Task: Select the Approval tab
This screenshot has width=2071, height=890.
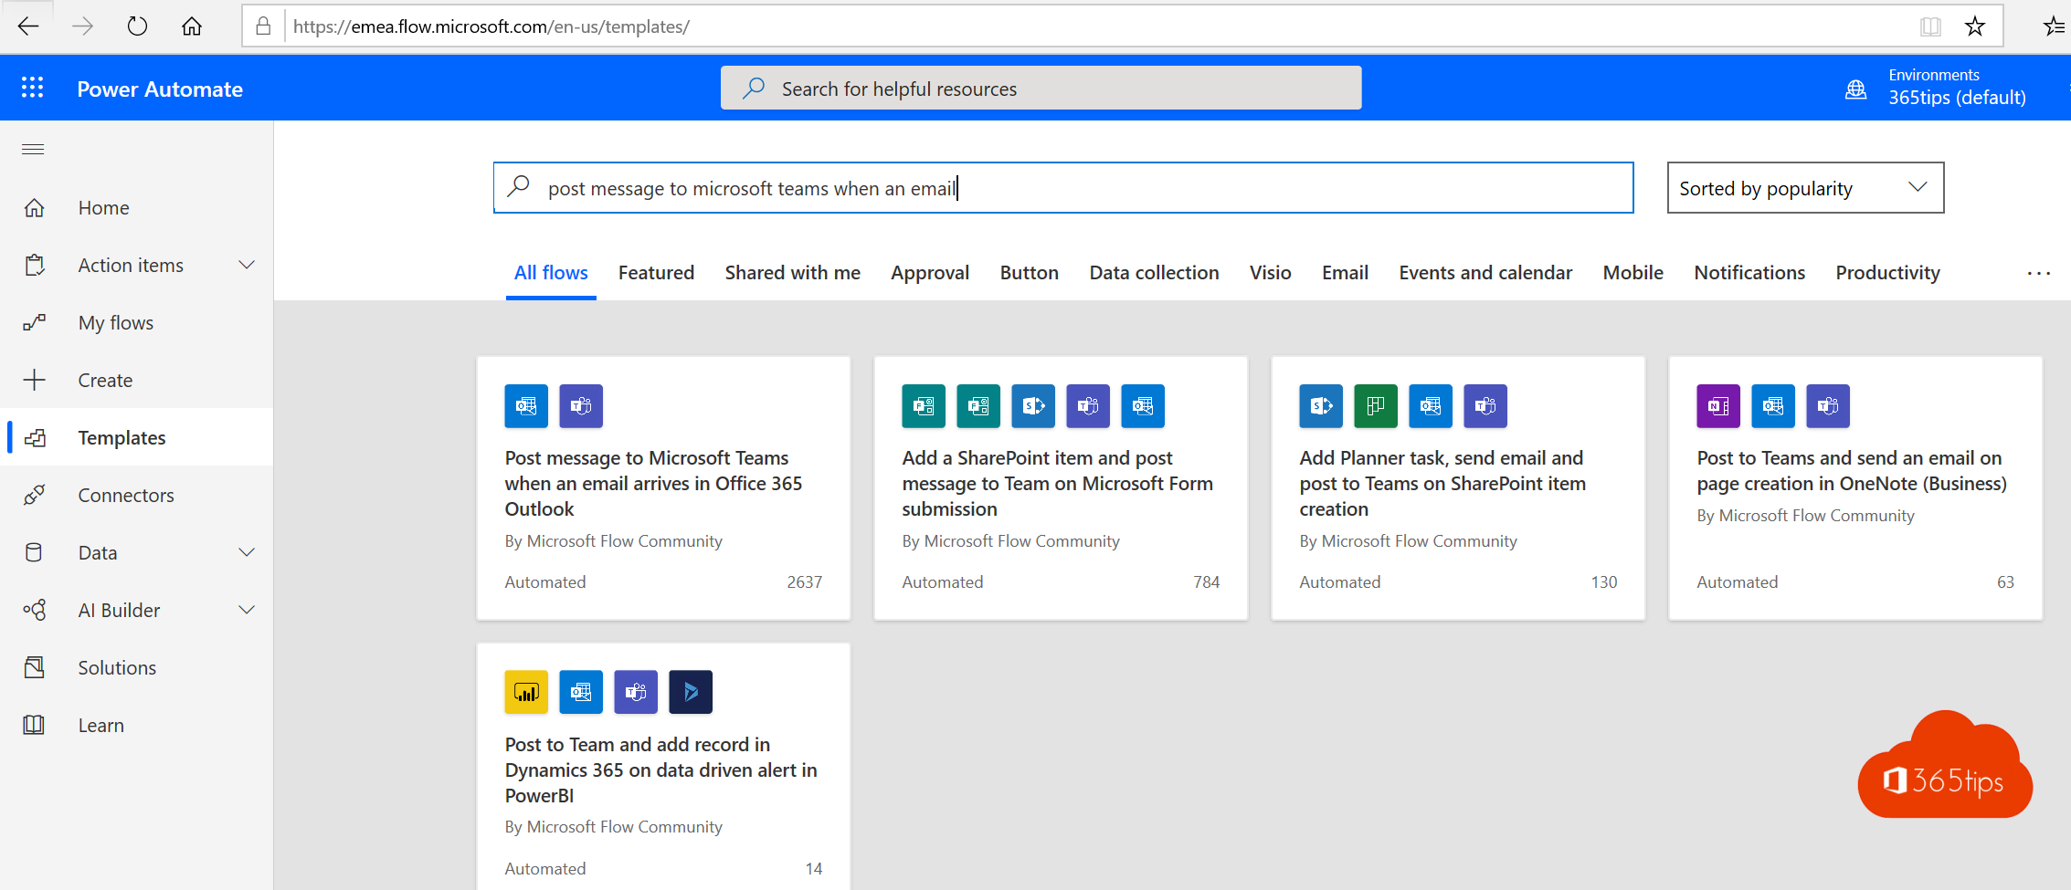Action: tap(930, 273)
